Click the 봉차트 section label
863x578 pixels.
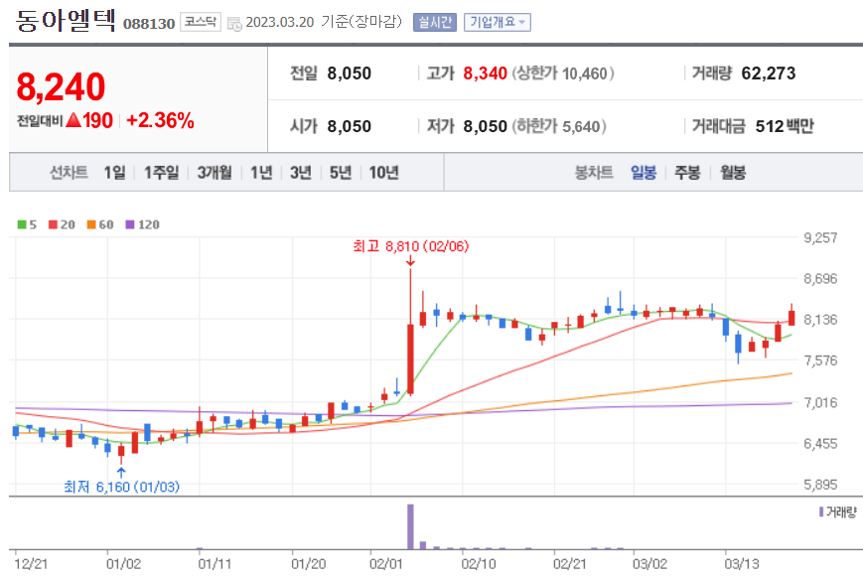(594, 173)
